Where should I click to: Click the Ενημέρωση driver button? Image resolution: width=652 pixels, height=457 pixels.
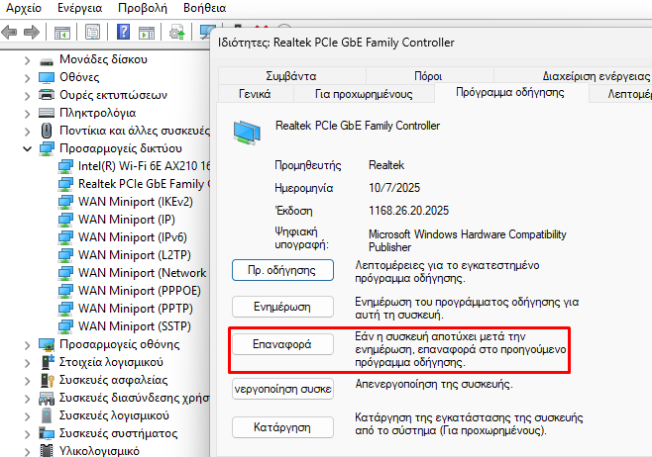[x=282, y=307]
